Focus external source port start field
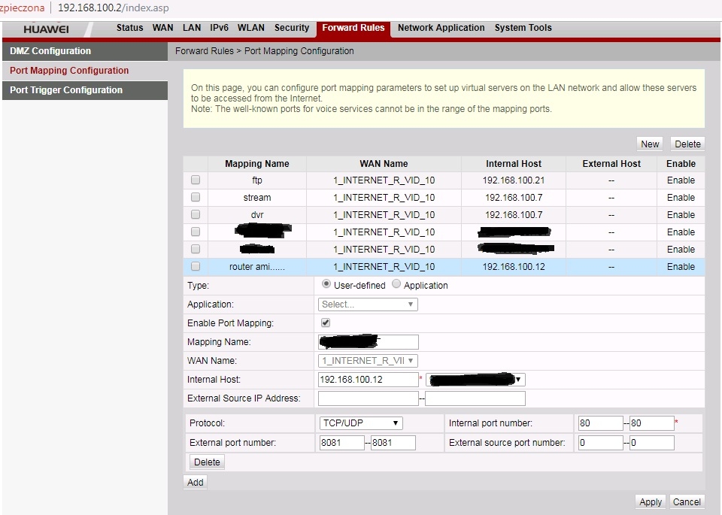 600,443
